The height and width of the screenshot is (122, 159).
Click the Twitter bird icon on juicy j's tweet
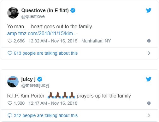click(149, 79)
